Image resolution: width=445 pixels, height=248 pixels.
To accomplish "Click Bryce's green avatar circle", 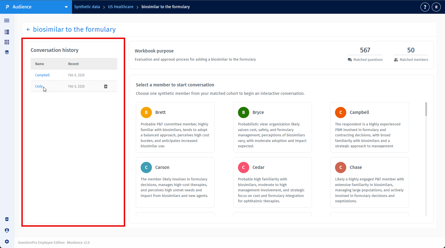I will coord(244,112).
